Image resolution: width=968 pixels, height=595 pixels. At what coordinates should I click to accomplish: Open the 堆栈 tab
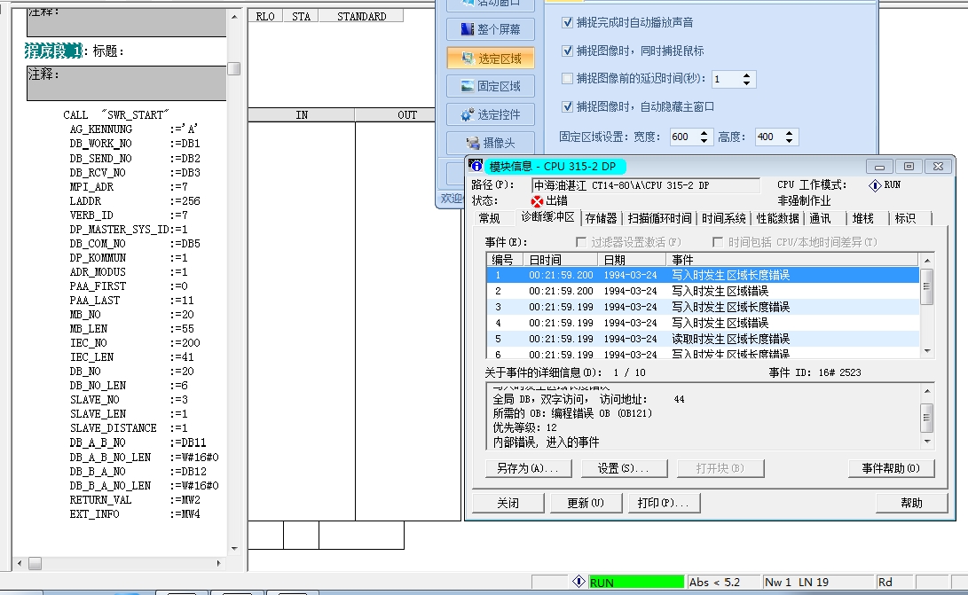863,218
